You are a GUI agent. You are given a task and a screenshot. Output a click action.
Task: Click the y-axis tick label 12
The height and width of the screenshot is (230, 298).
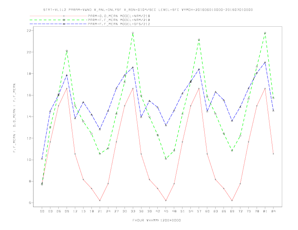(x=30, y=138)
